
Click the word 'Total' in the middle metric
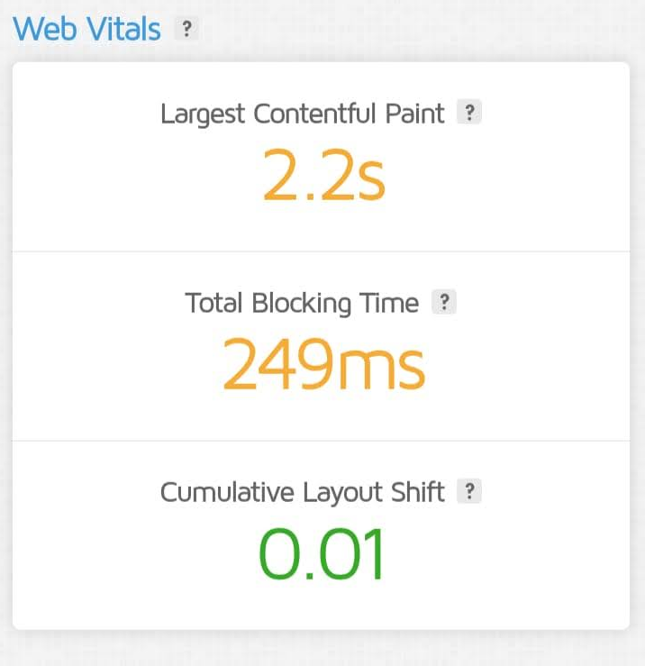(214, 304)
